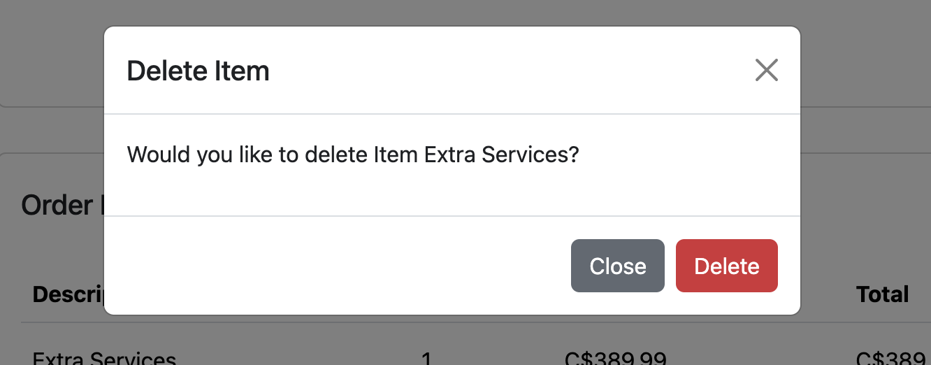Viewport: 931px width, 365px height.
Task: Click the quantity value 1 in row
Action: click(x=426, y=359)
